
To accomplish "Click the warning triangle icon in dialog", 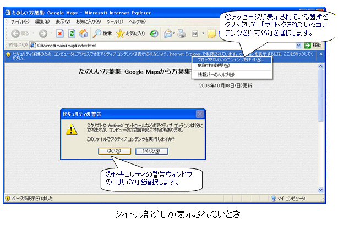I will click(x=72, y=129).
